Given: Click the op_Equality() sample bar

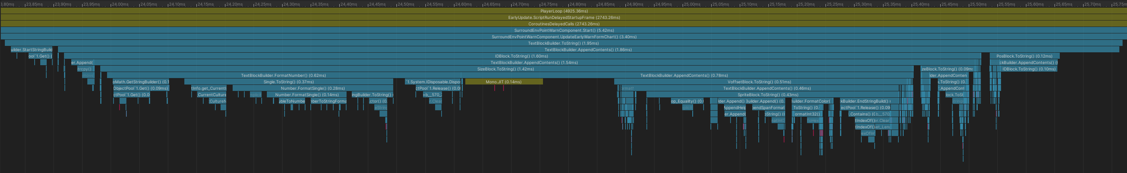Looking at the screenshot, I should [x=687, y=101].
